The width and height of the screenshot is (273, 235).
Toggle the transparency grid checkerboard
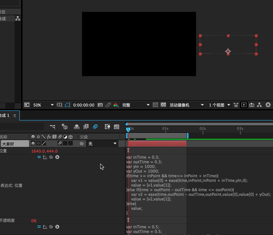[x=163, y=105]
